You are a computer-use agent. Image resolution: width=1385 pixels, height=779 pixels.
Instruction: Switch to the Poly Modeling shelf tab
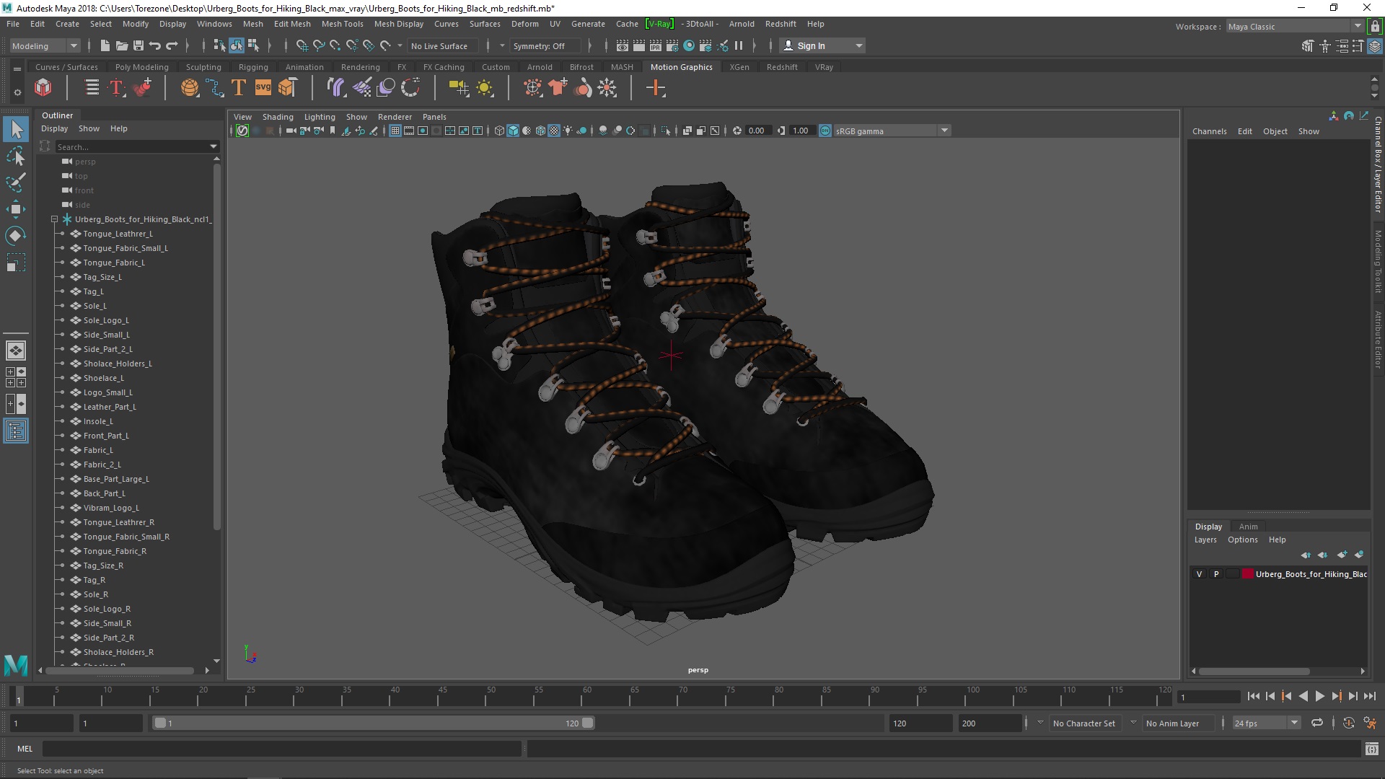pos(141,67)
